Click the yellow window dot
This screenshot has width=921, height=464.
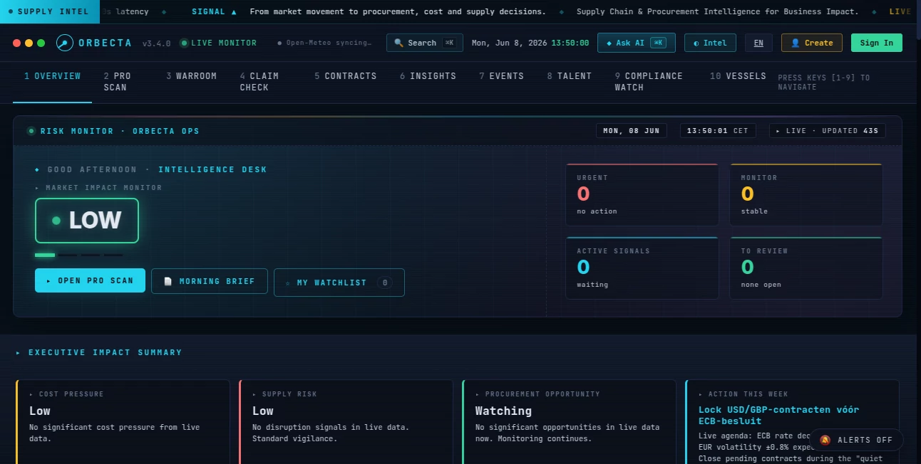click(29, 43)
